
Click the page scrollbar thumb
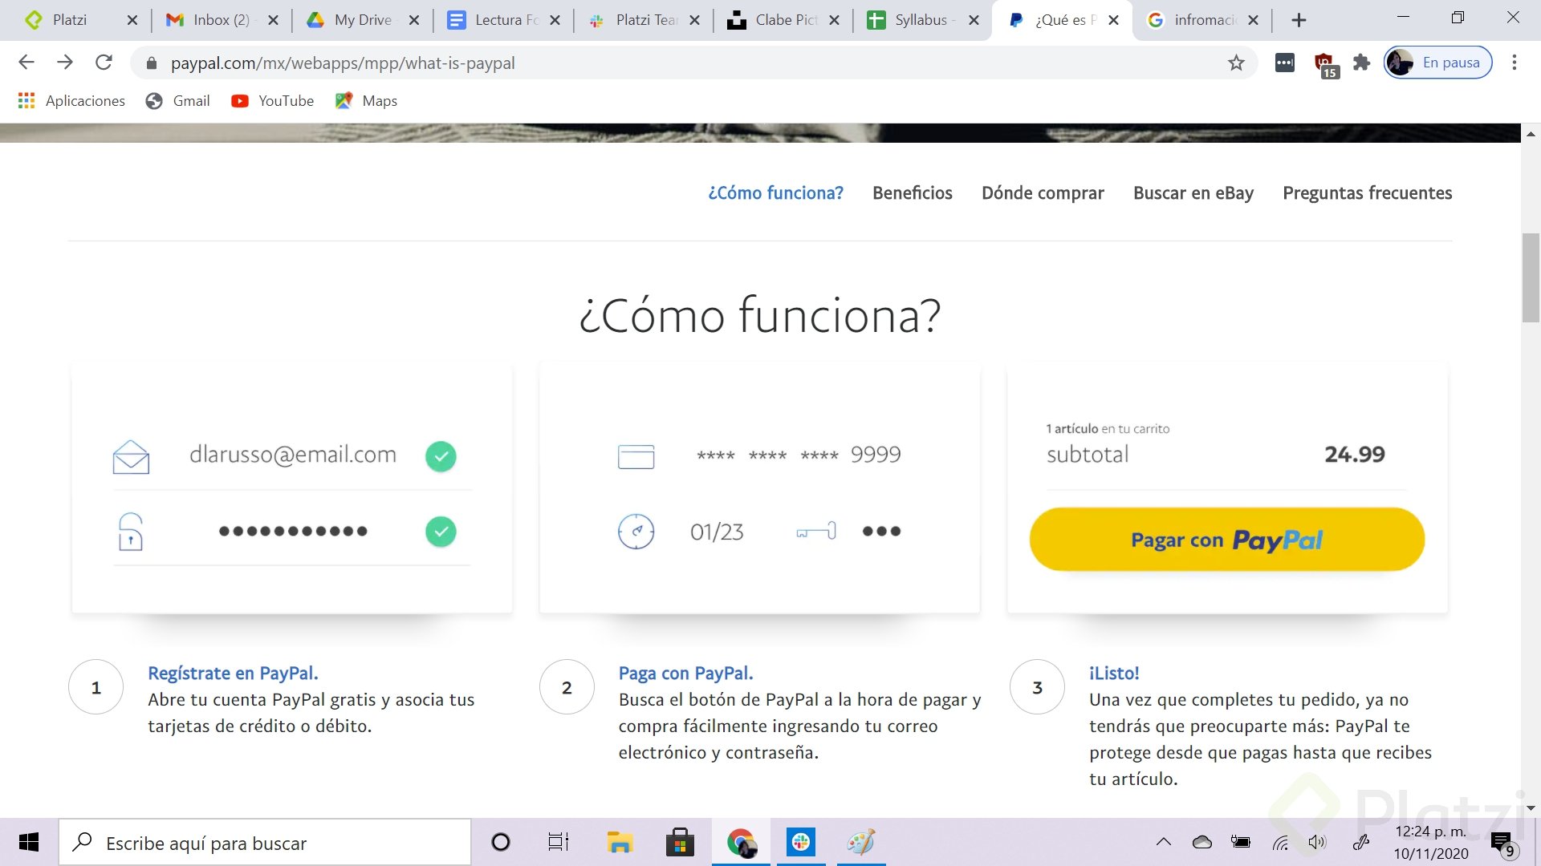coord(1531,277)
